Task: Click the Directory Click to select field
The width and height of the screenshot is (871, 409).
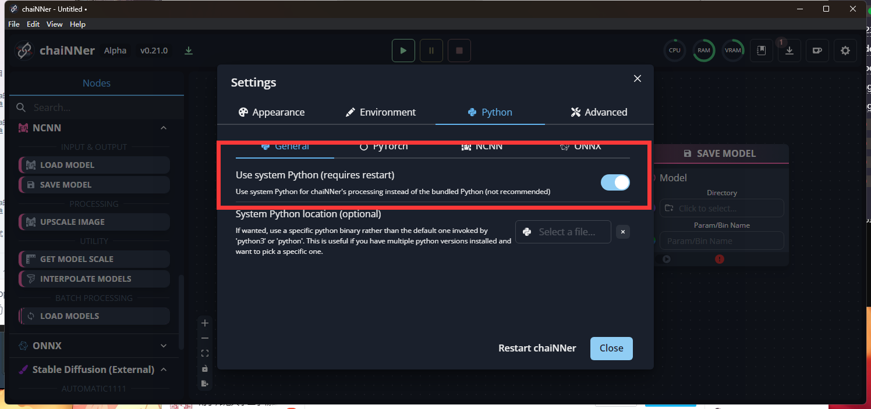Action: [x=722, y=209]
